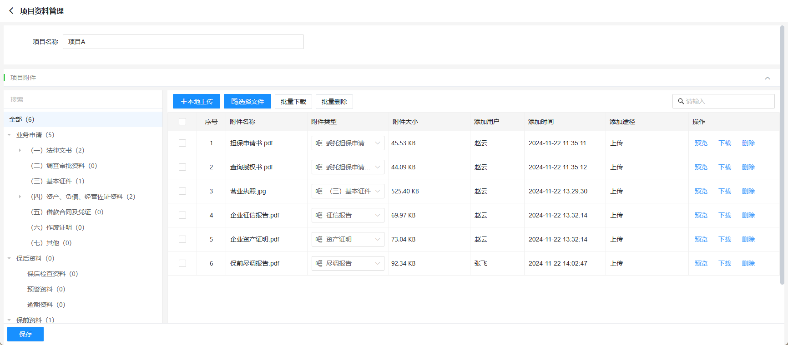This screenshot has width=788, height=345.
Task: Open attachment type dropdown for 查询授权书.pdf
Action: 377,167
